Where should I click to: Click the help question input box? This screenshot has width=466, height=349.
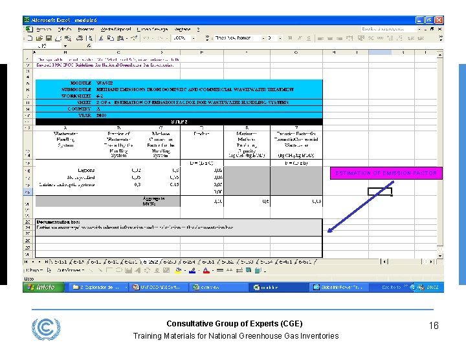click(x=388, y=29)
